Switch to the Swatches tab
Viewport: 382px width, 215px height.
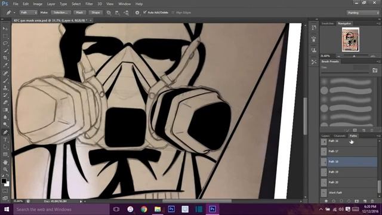[x=328, y=23]
